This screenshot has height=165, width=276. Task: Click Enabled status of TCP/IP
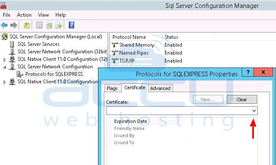(x=173, y=61)
